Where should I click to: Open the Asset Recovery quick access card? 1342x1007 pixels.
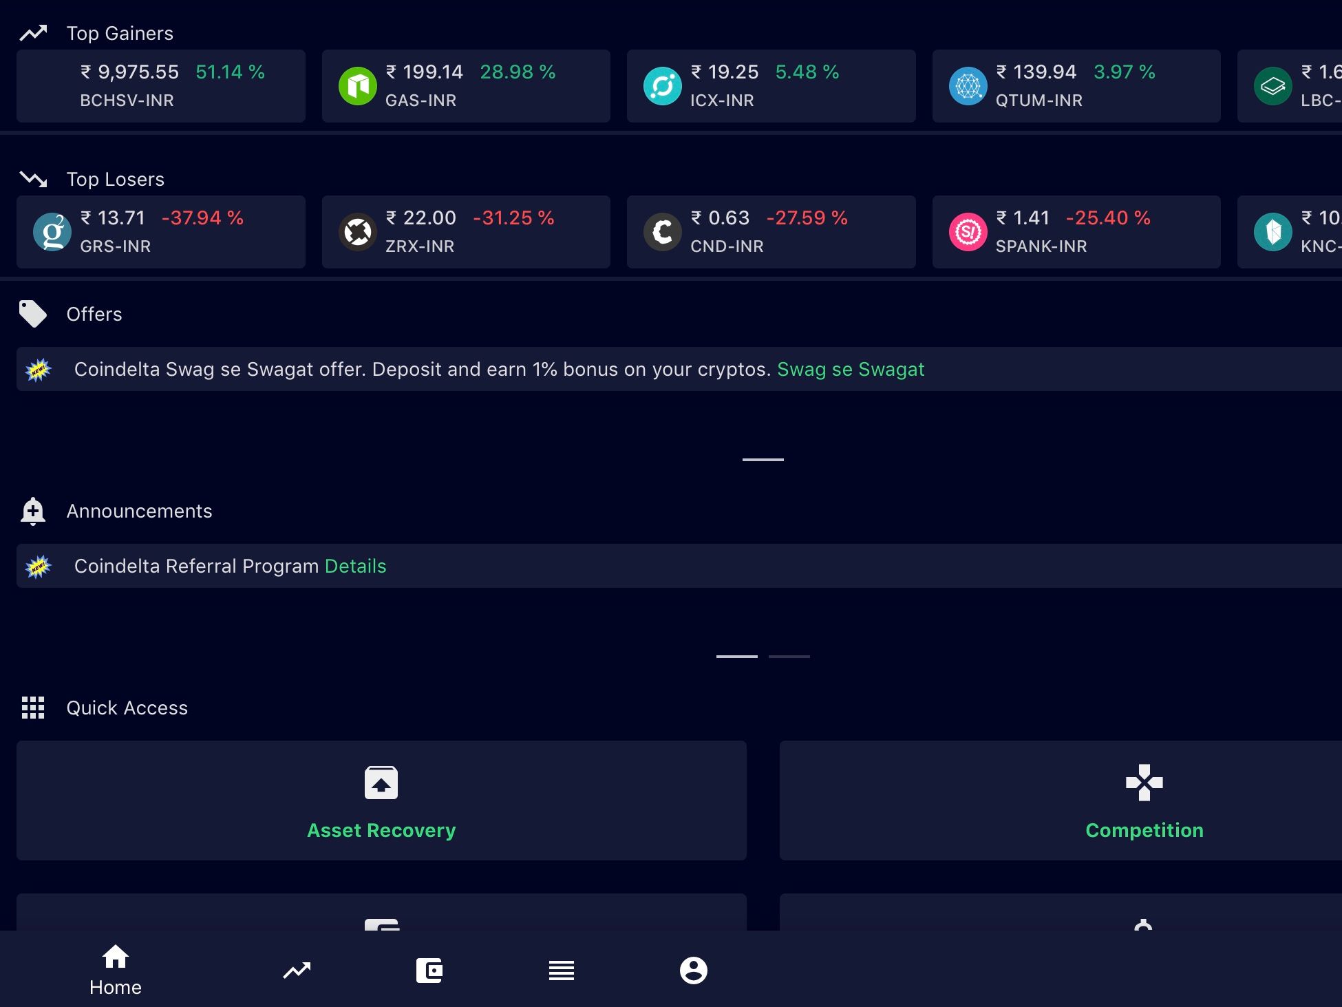381,801
